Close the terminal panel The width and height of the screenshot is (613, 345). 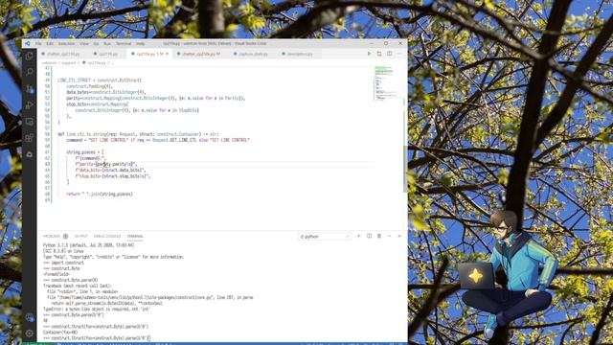(x=399, y=237)
